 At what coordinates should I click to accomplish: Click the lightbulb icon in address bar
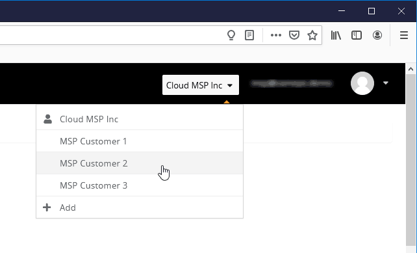(231, 35)
